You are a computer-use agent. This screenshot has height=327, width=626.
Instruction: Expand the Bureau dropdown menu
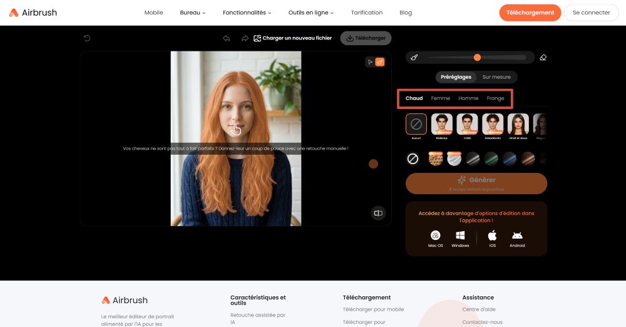[x=192, y=13]
